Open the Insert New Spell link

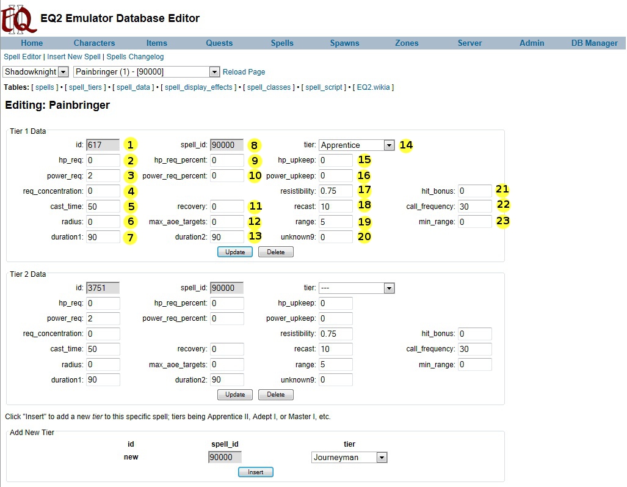pos(74,57)
